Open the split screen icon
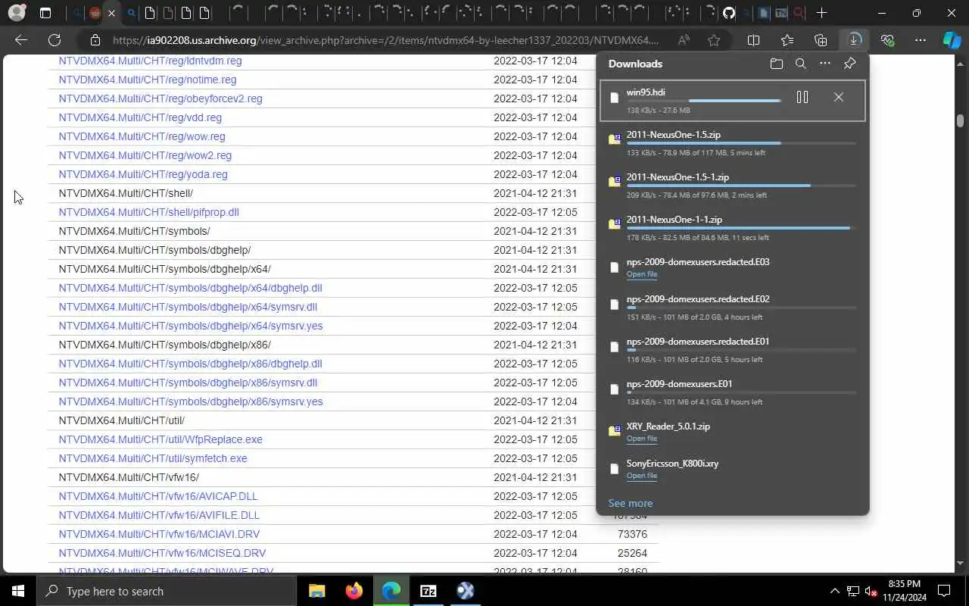Viewport: 969px width, 606px height. point(753,40)
